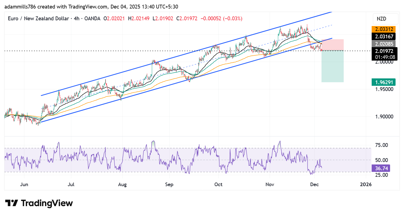
Task: Click the orange 2.03312 price label
Action: point(383,29)
